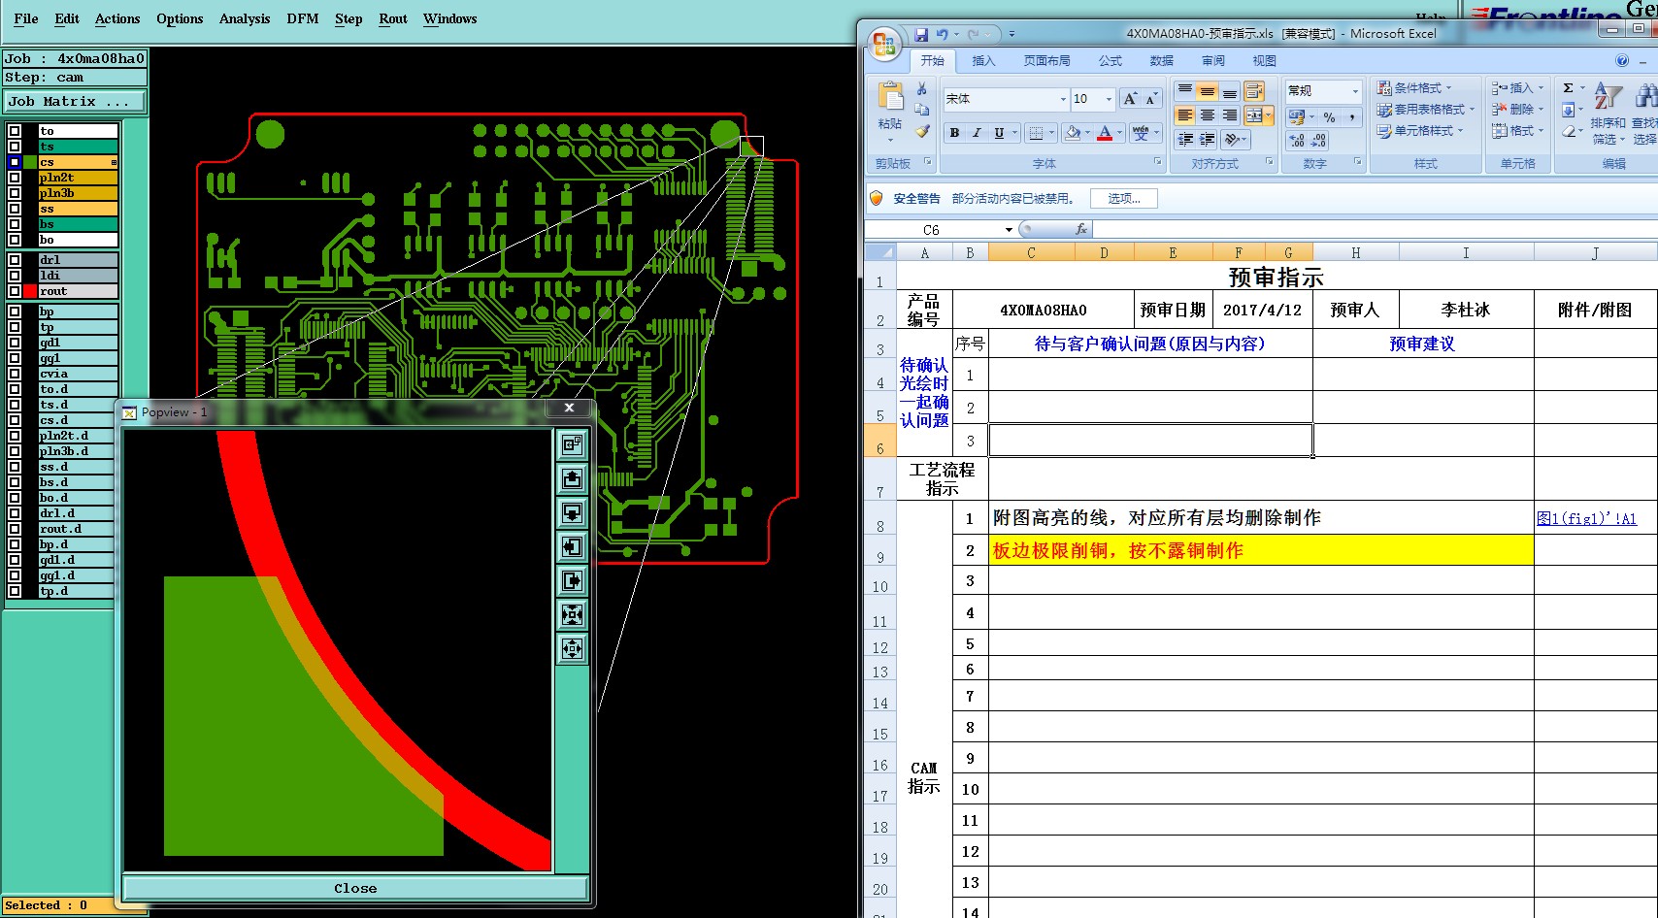The width and height of the screenshot is (1658, 918).
Task: Open the font size dropdown showing 10
Action: [x=1109, y=99]
